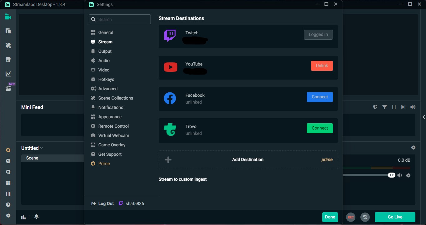Viewport: 426px width, 225px height.
Task: Open the Highlighter icon marked New
Action: pyautogui.click(x=8, y=88)
